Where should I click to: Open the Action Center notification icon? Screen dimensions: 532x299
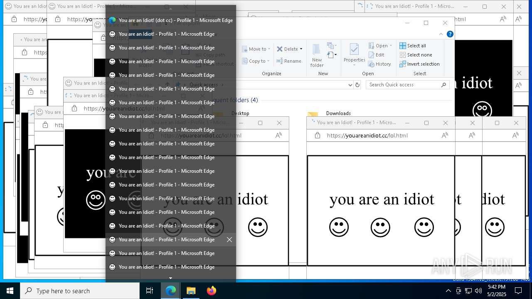coord(518,291)
